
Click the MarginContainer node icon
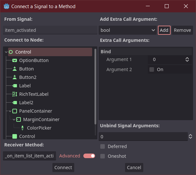(19, 119)
